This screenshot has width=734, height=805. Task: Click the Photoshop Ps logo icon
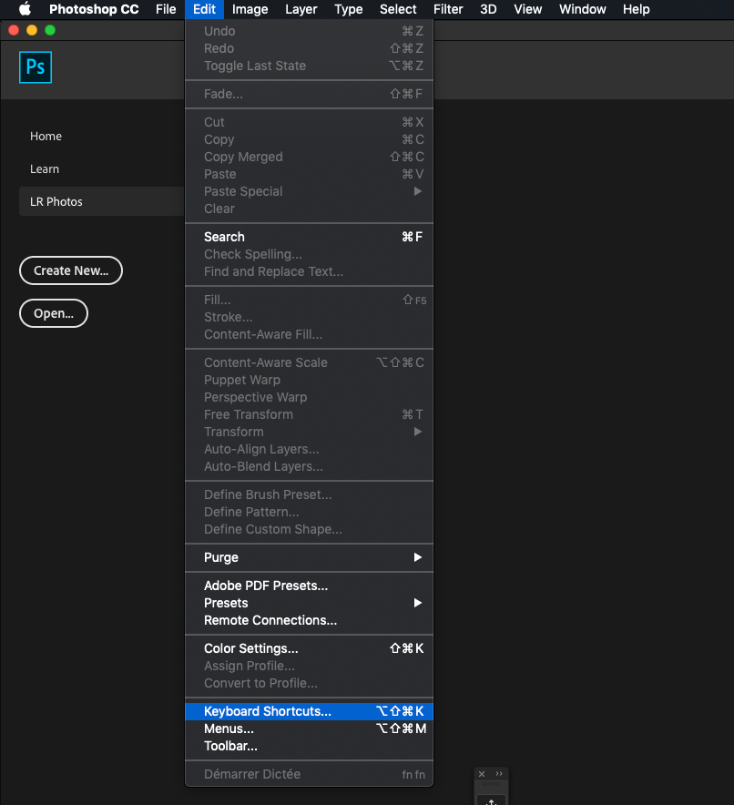[36, 67]
